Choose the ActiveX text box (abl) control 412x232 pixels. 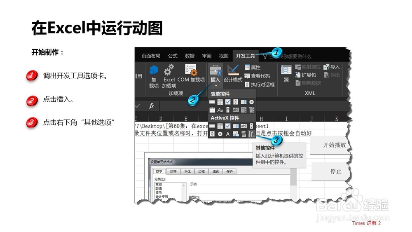coord(243,126)
